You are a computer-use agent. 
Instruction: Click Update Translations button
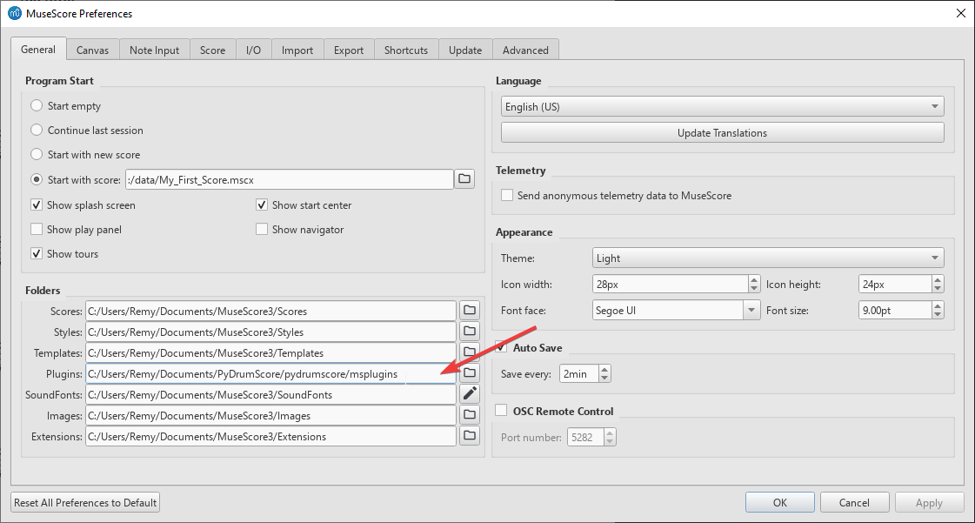click(723, 132)
